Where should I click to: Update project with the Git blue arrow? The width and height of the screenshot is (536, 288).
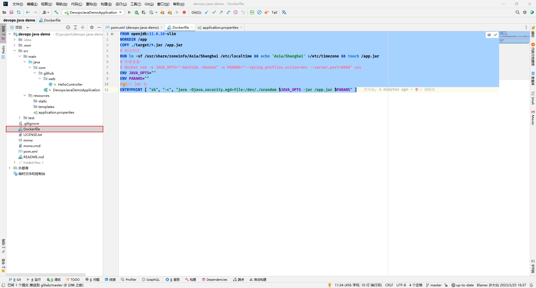tap(207, 12)
